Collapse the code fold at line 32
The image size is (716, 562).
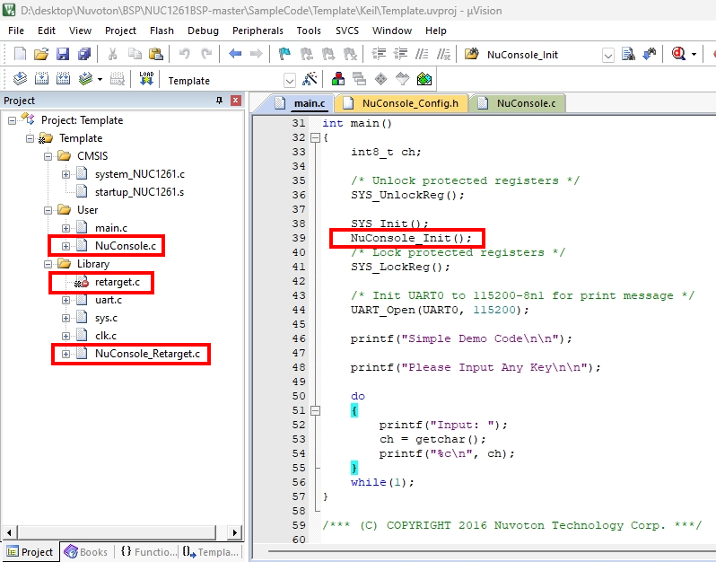click(315, 137)
